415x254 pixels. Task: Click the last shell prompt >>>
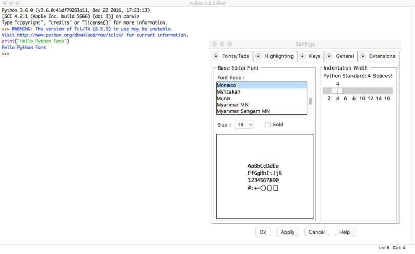coord(5,54)
